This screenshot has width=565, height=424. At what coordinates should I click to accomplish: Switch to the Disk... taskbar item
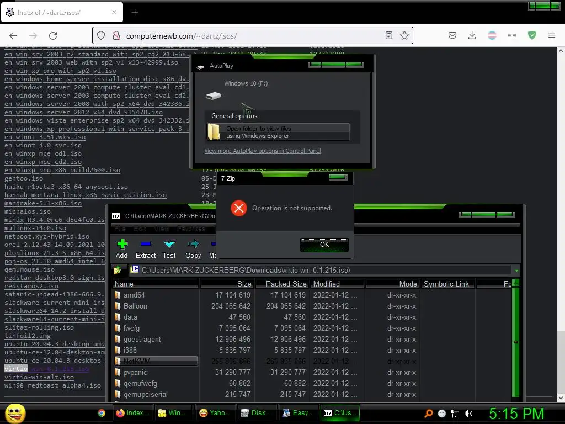pyautogui.click(x=257, y=413)
